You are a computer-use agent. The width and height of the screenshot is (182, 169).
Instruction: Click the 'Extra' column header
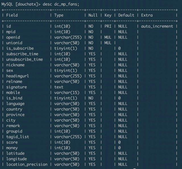tap(147, 15)
